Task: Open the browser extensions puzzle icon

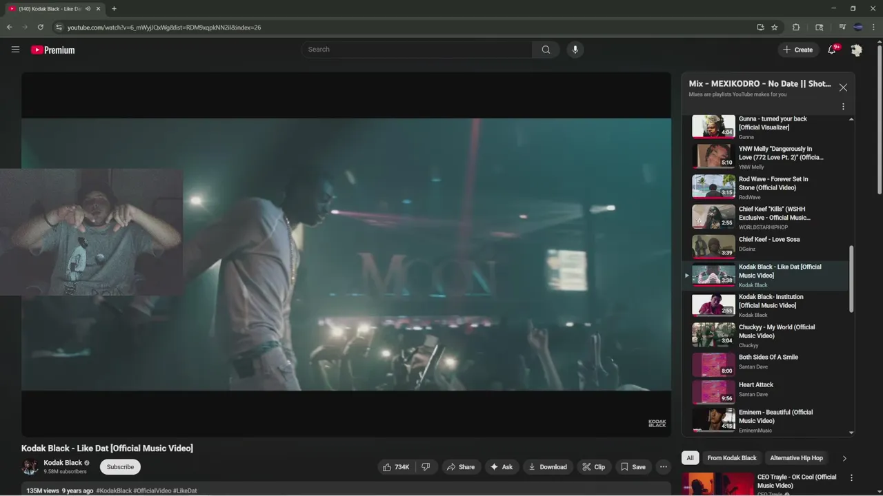Action: coord(796,28)
